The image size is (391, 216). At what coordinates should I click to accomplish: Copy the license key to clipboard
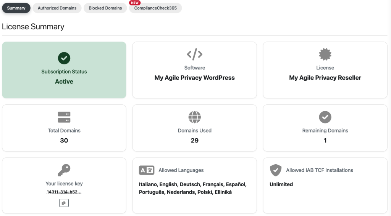point(64,203)
